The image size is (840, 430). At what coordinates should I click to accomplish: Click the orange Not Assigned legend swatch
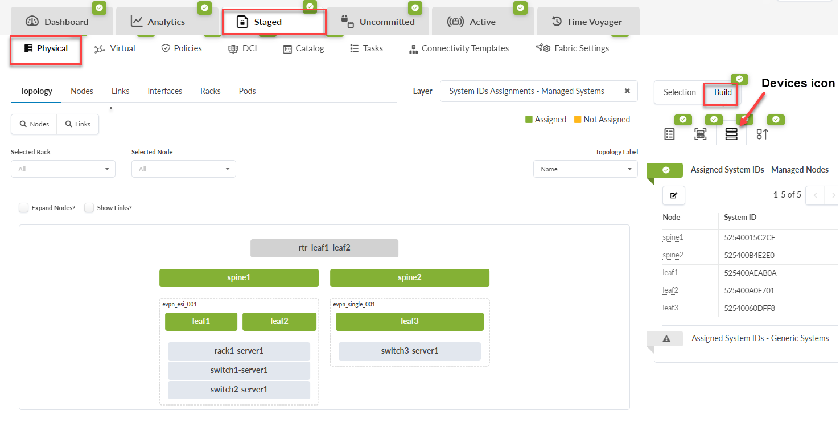pos(578,120)
